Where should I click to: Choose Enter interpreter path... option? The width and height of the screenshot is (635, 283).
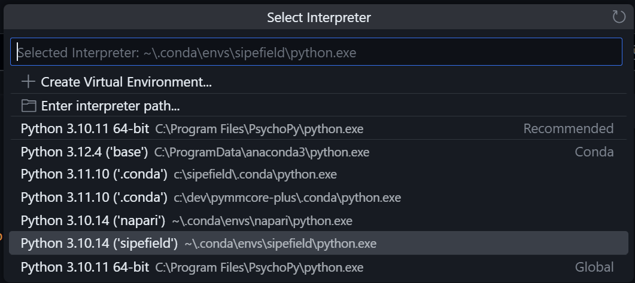coord(318,106)
